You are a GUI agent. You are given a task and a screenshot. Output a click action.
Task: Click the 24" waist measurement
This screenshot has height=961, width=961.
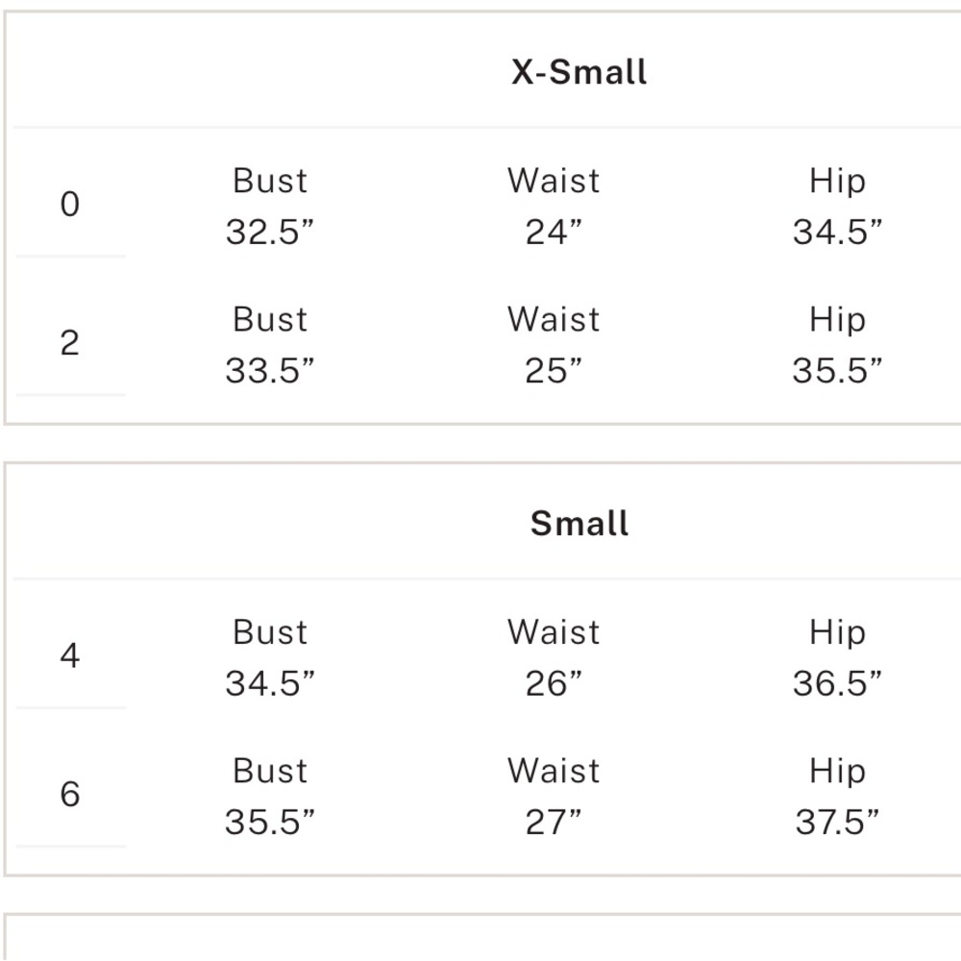pyautogui.click(x=554, y=233)
